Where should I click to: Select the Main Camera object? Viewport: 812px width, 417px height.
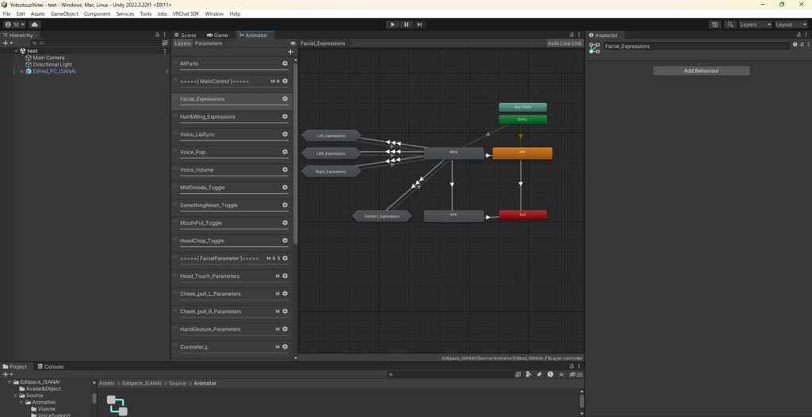point(48,58)
